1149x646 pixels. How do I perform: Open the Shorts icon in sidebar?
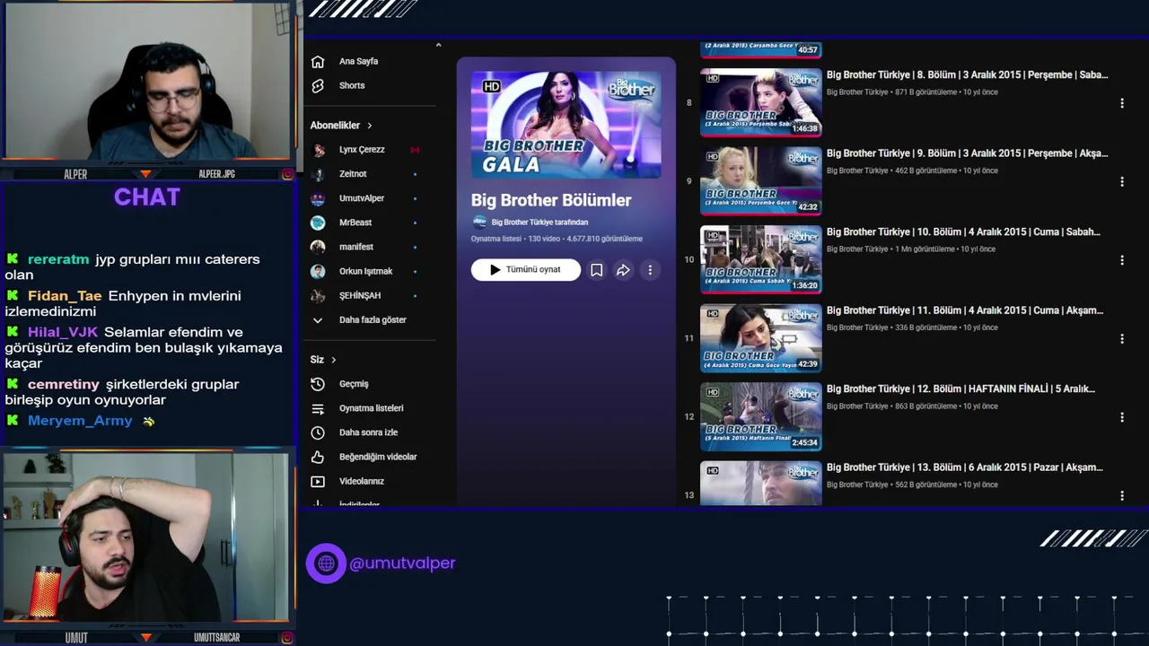click(x=318, y=86)
